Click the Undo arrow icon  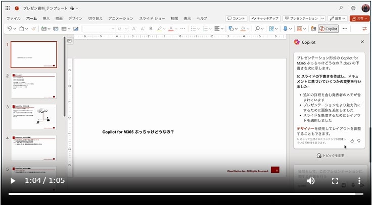pyautogui.click(x=10, y=29)
